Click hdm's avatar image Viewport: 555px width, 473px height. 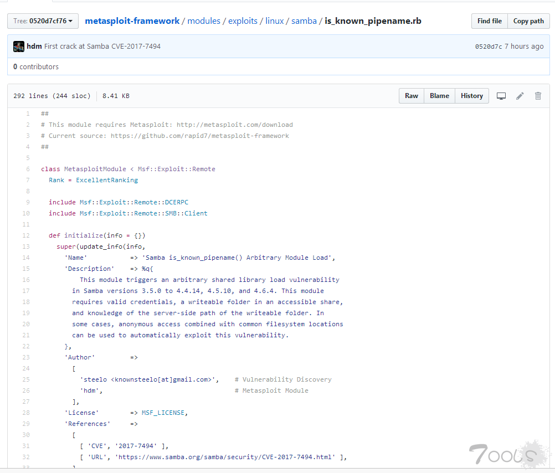click(x=19, y=47)
